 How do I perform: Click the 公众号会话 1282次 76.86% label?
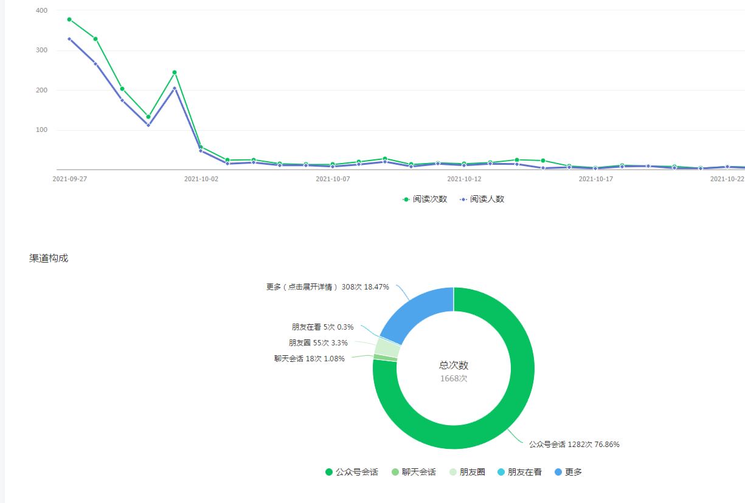tap(573, 445)
